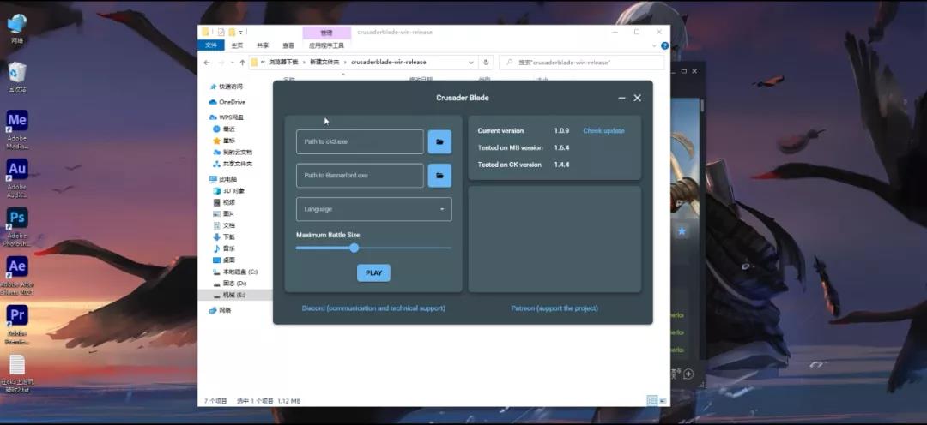
Task: Click the Path to Bannerlord.exe field
Action: [x=360, y=176]
